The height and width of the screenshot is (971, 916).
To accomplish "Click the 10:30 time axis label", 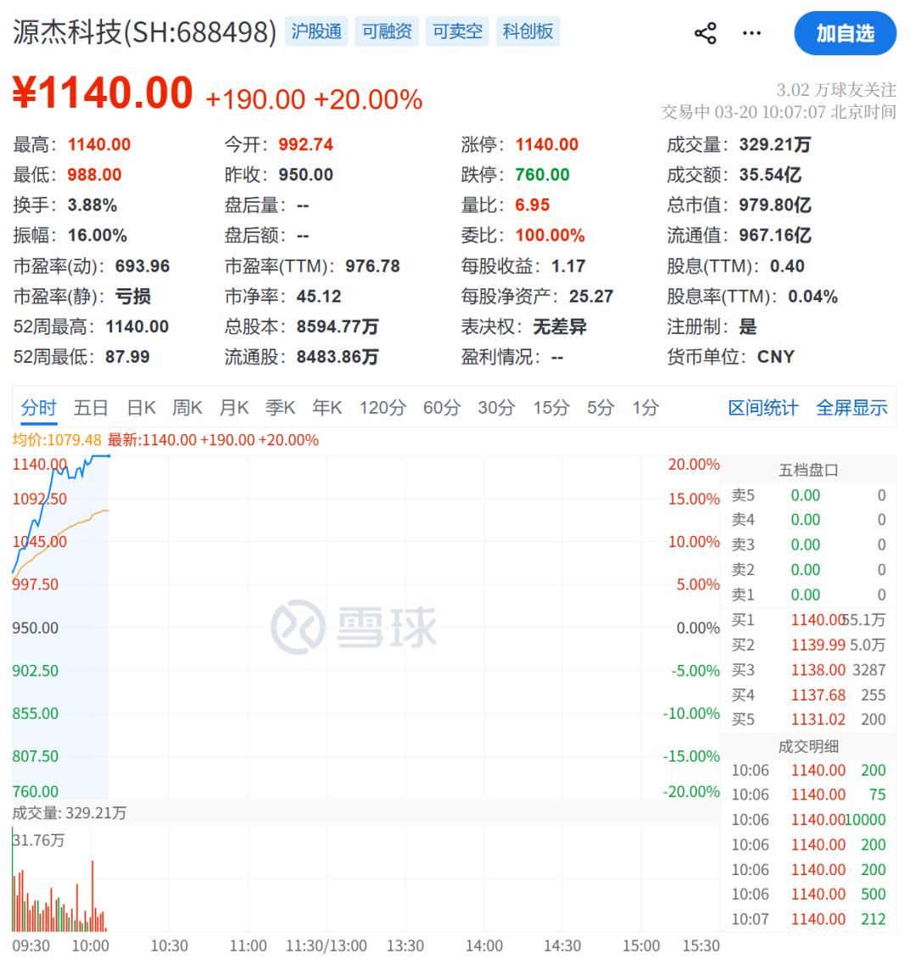I will pyautogui.click(x=169, y=946).
